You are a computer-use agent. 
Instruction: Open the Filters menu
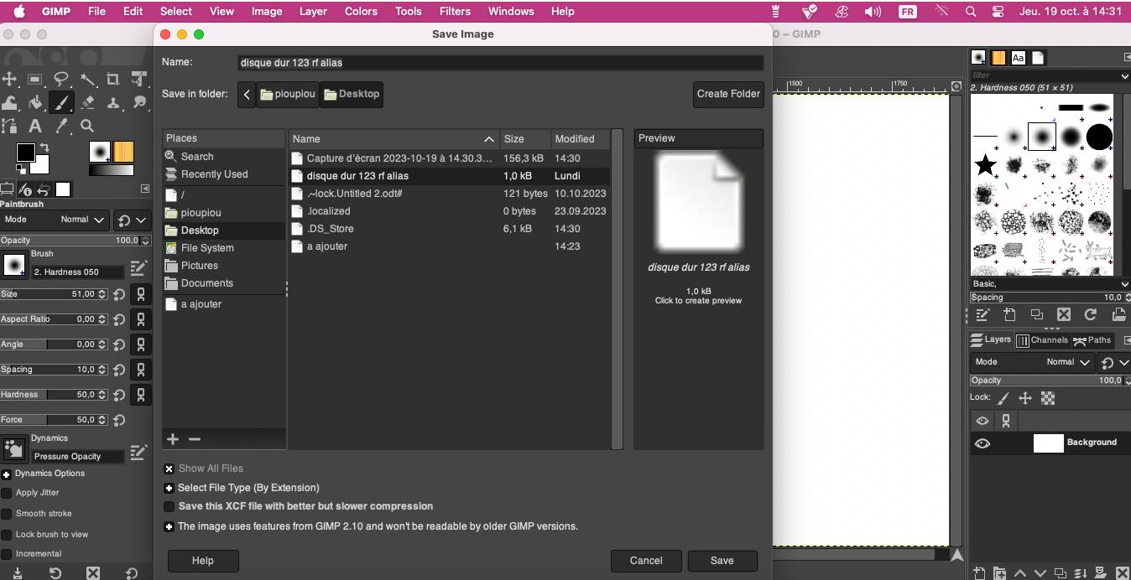pyautogui.click(x=455, y=11)
